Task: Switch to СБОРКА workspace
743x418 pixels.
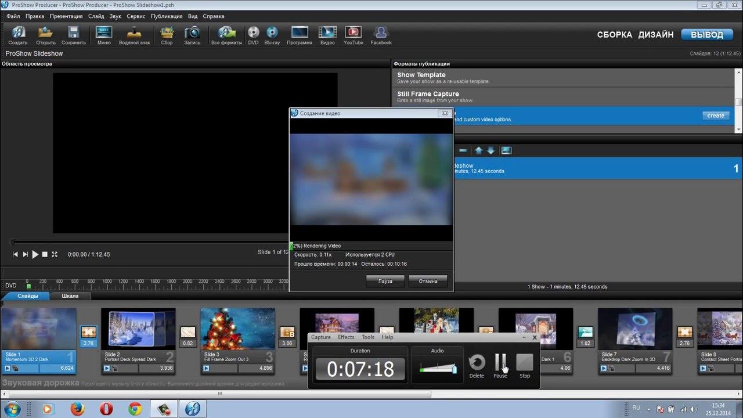Action: pos(614,35)
